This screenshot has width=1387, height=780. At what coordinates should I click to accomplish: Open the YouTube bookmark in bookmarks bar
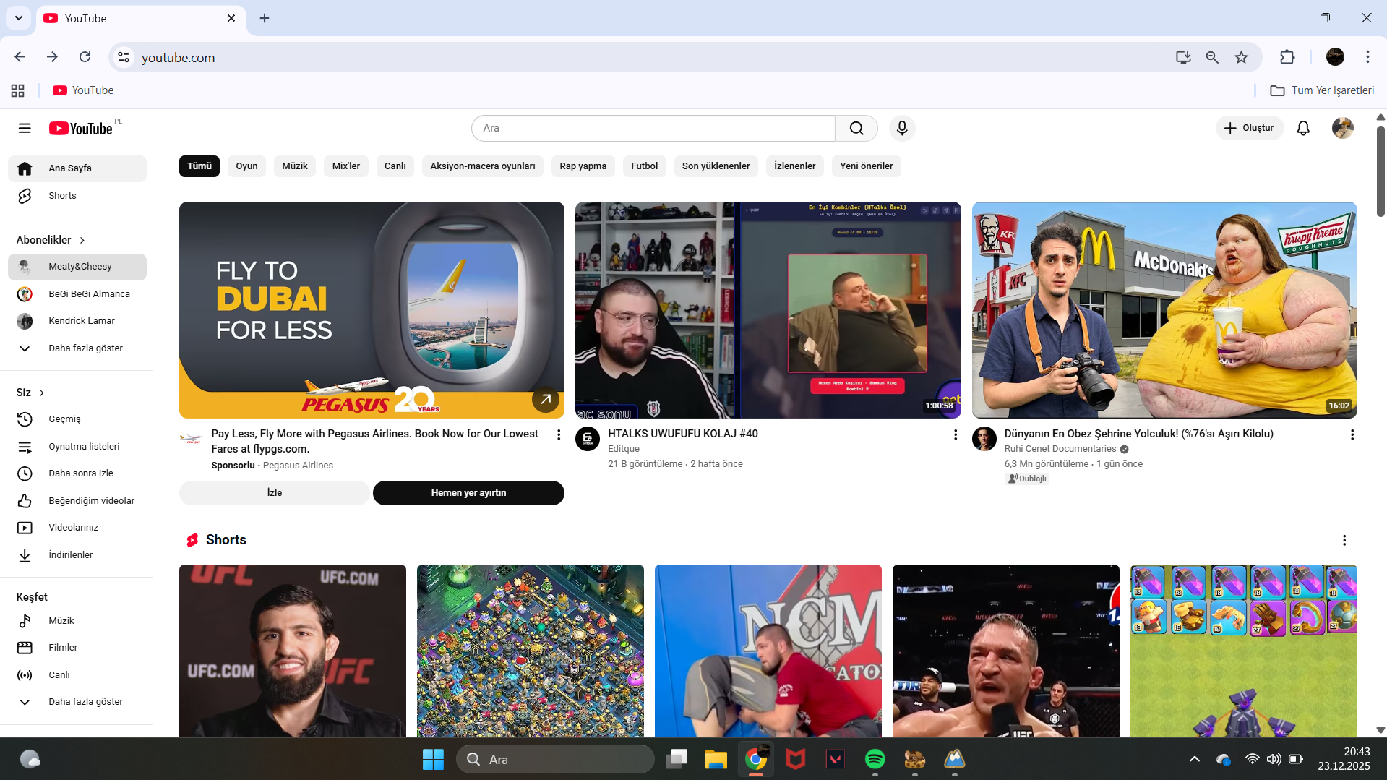tap(83, 90)
